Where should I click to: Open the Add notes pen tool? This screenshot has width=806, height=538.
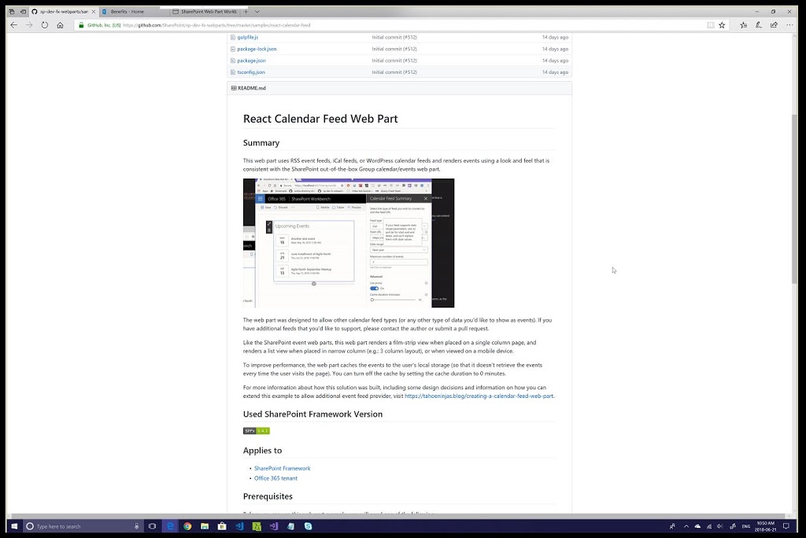click(x=759, y=25)
